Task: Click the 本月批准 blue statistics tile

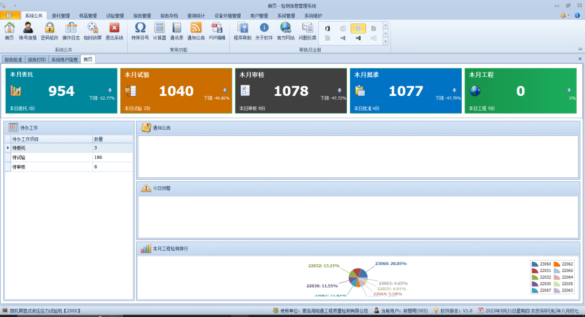Action: point(405,91)
